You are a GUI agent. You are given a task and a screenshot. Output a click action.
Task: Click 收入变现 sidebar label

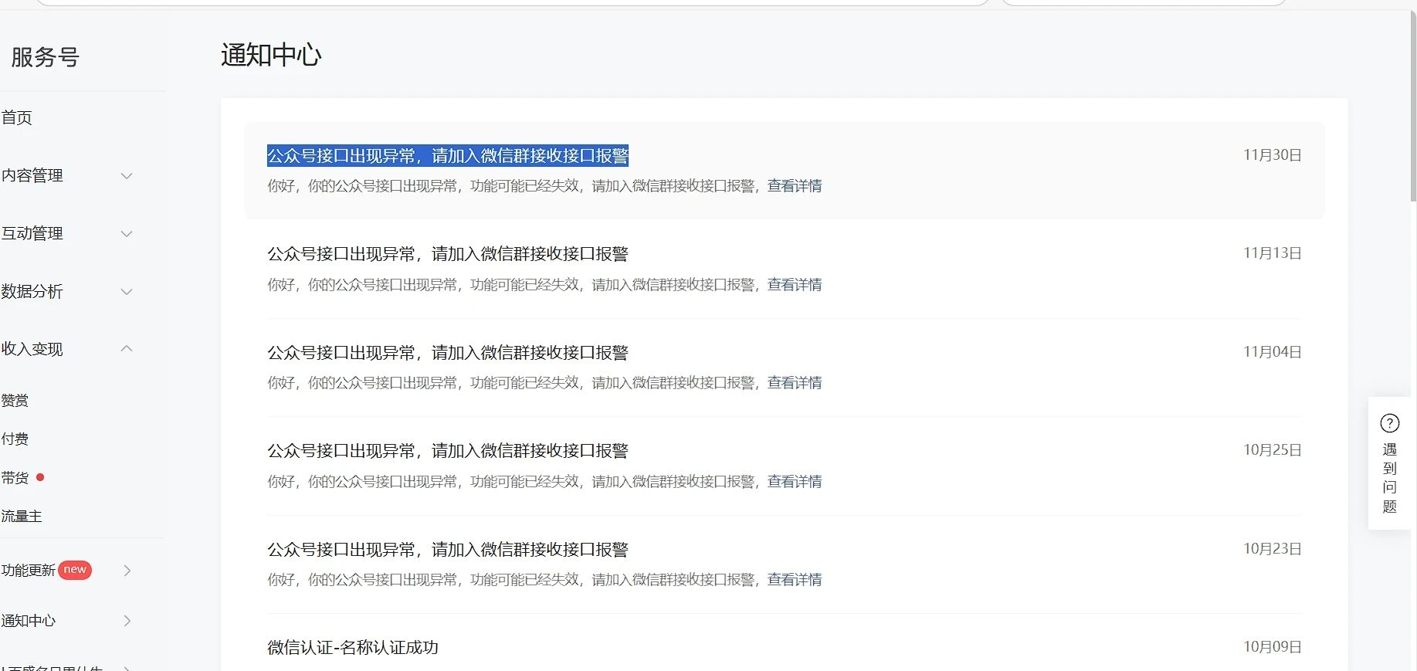(32, 349)
